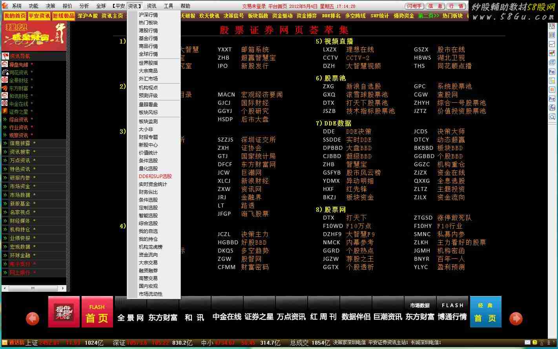558x349 pixels.
Task: Open the quote list grid icon in right toolbar
Action: 552,35
